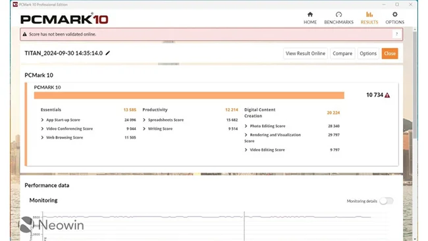Click the help question mark in warning banner

click(396, 34)
